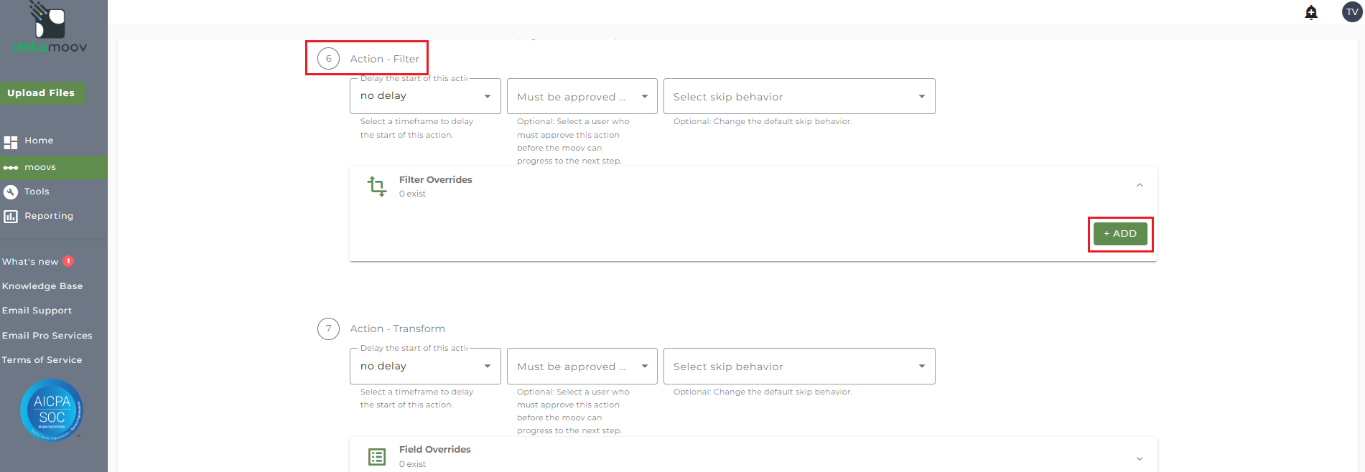Click the datamoov logo icon
This screenshot has height=472, width=1365.
pyautogui.click(x=49, y=22)
